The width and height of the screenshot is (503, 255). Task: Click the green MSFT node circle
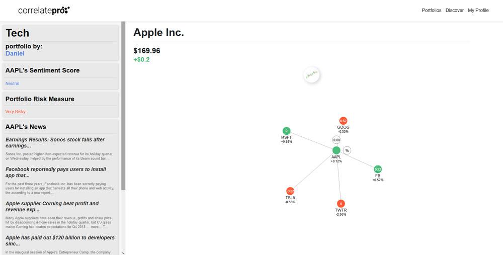287,131
